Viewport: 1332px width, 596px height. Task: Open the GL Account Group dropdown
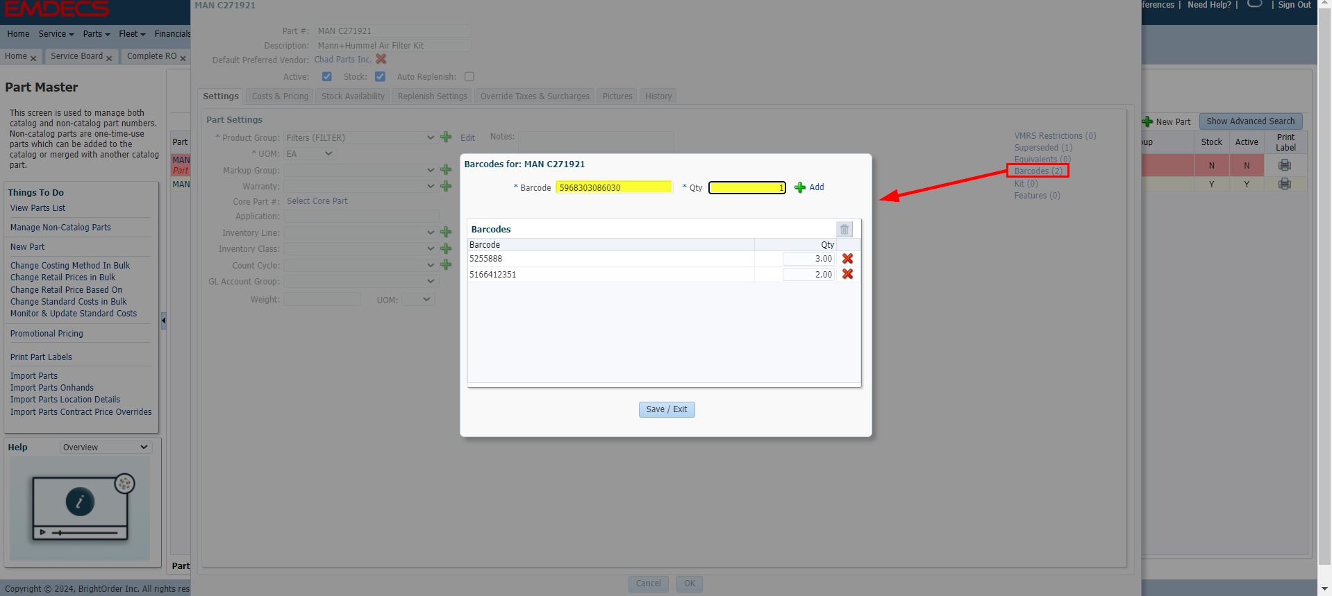pyautogui.click(x=360, y=281)
